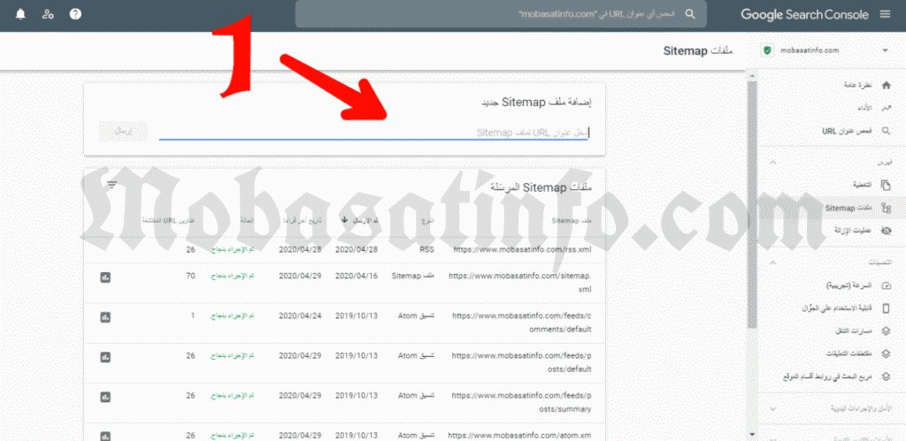This screenshot has height=441, width=906.
Task: Sort by the Status column header
Action: pos(247,220)
